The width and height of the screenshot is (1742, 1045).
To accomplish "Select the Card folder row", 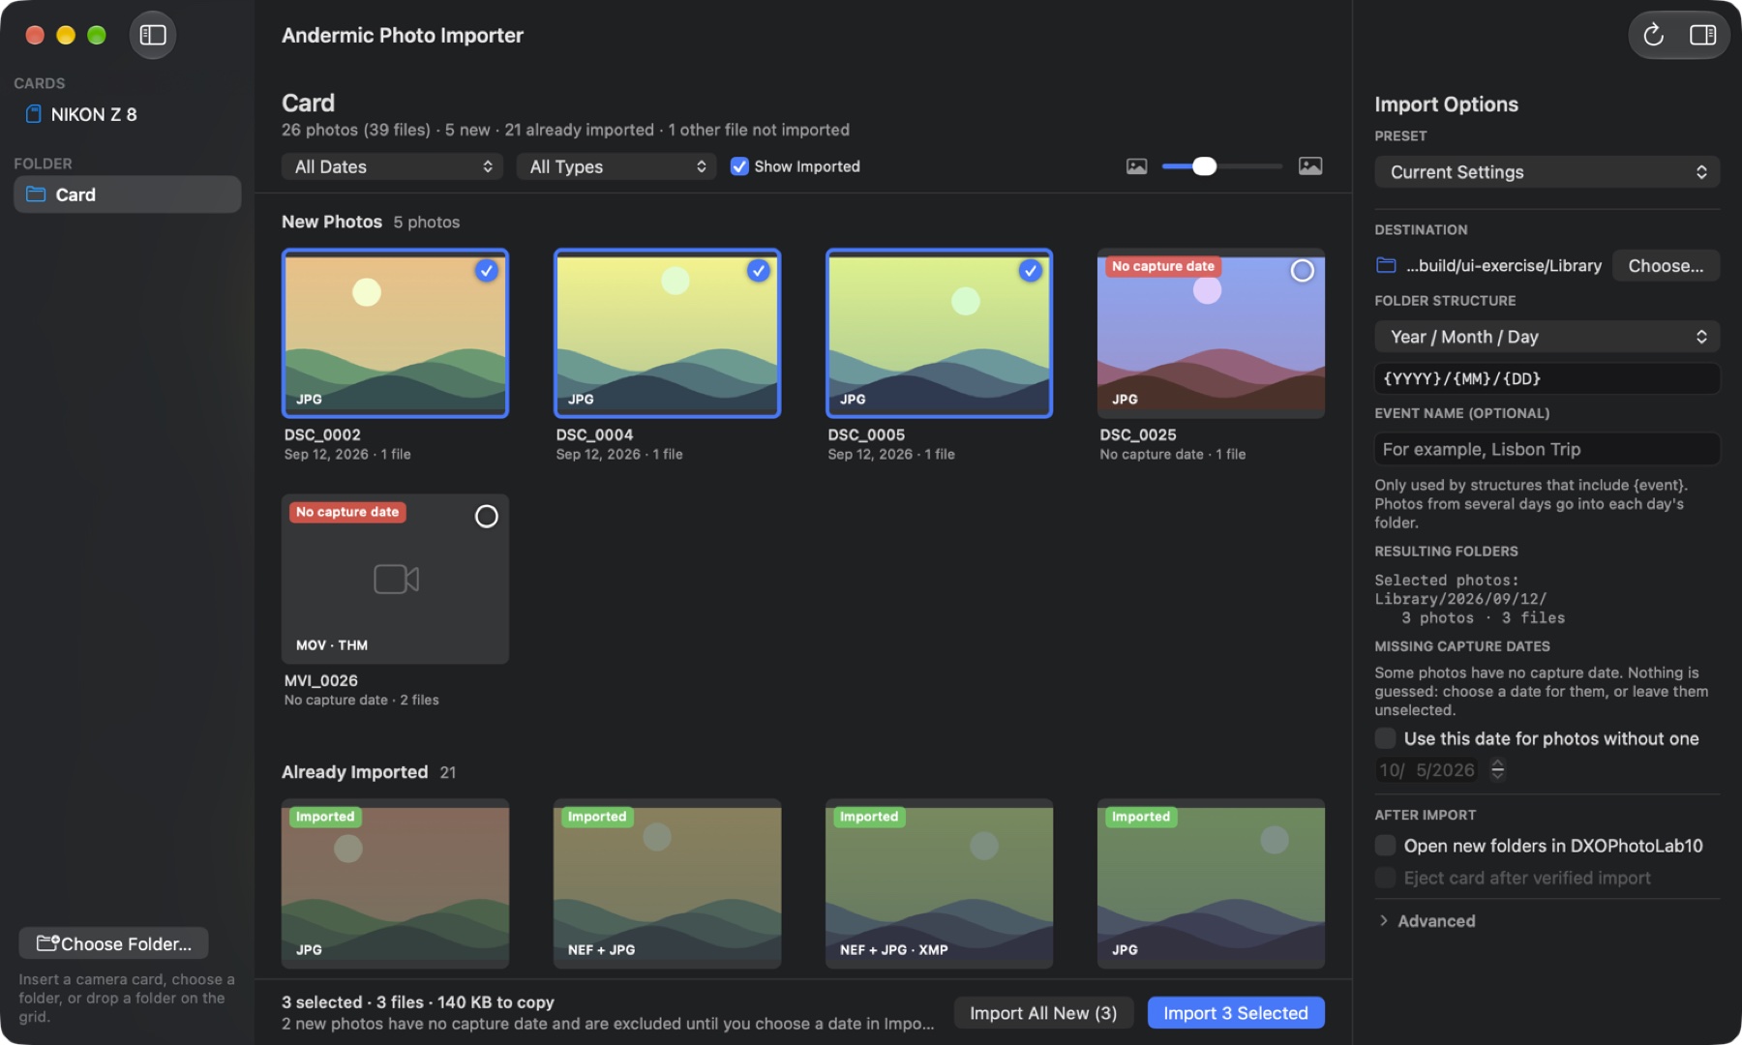I will 127,194.
